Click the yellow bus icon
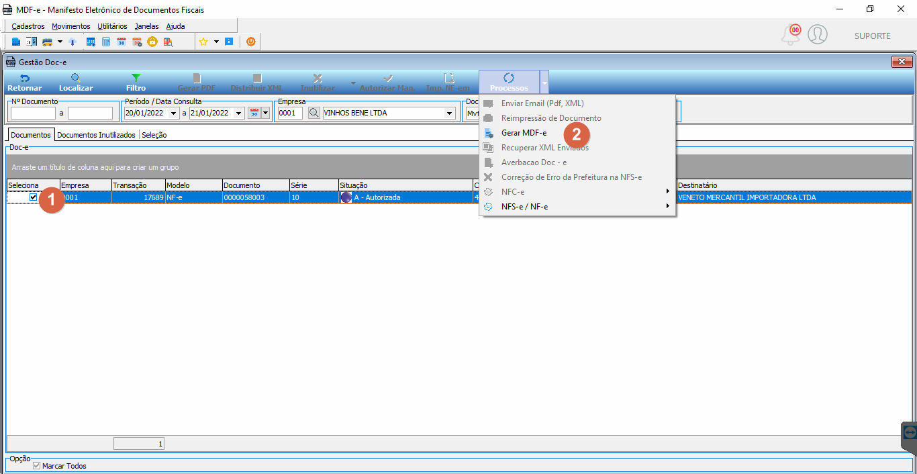The width and height of the screenshot is (917, 474). 47,42
